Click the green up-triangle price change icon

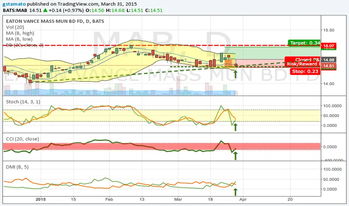point(45,10)
